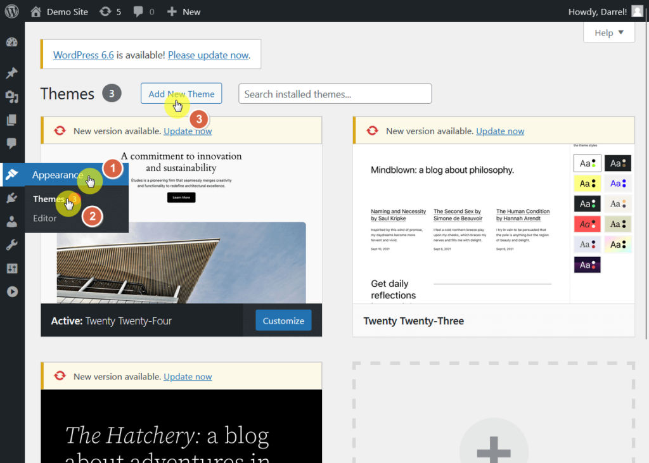The image size is (649, 463).
Task: Click the Active: Twenty Twenty-Four label
Action: [x=111, y=321]
